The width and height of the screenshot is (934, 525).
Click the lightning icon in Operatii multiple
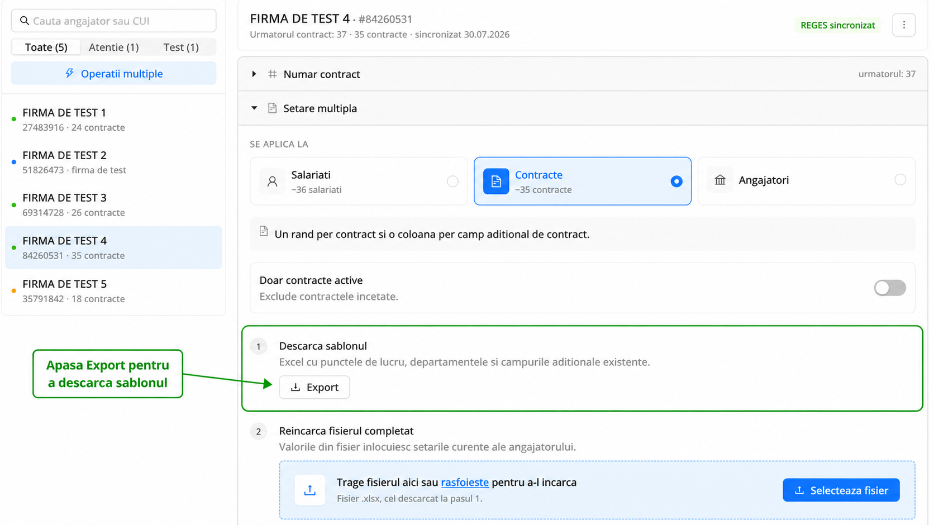69,73
